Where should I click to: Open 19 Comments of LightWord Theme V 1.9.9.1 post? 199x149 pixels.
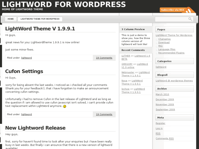[104, 58]
